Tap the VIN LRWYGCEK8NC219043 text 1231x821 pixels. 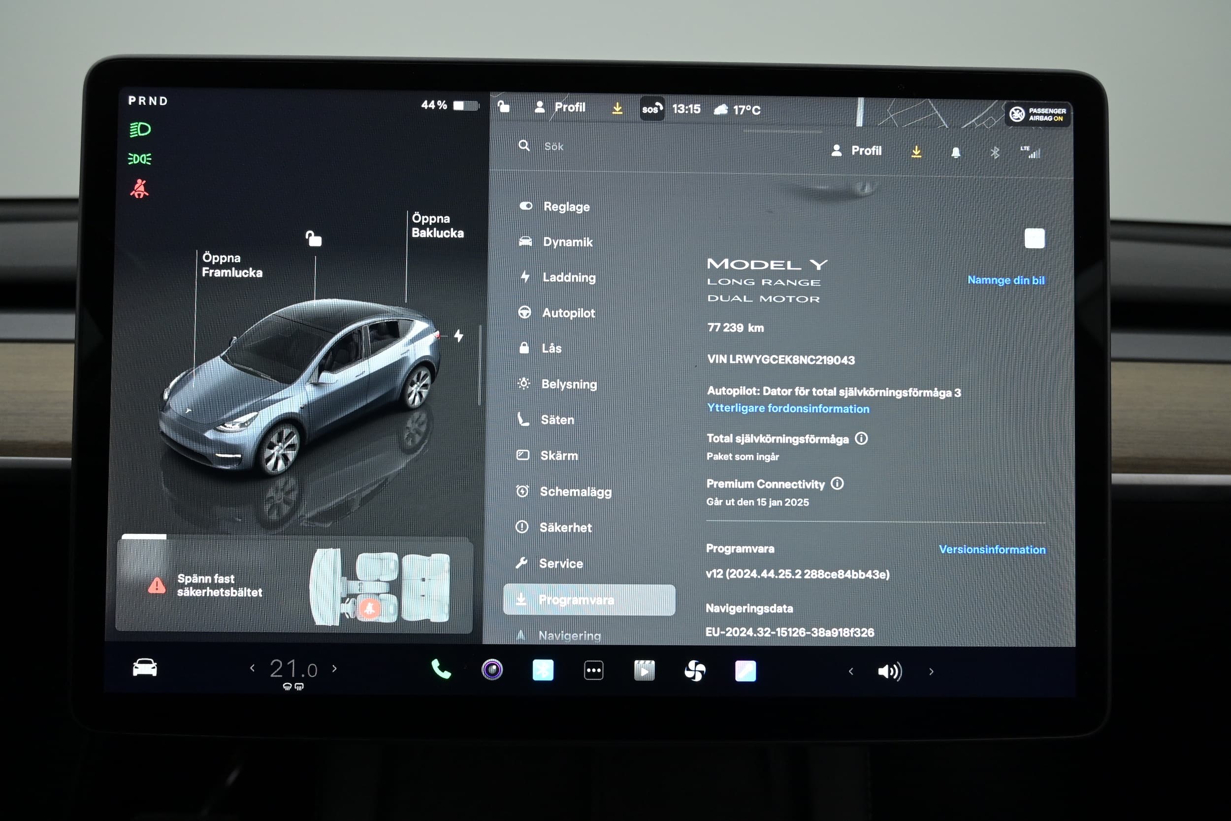click(781, 360)
